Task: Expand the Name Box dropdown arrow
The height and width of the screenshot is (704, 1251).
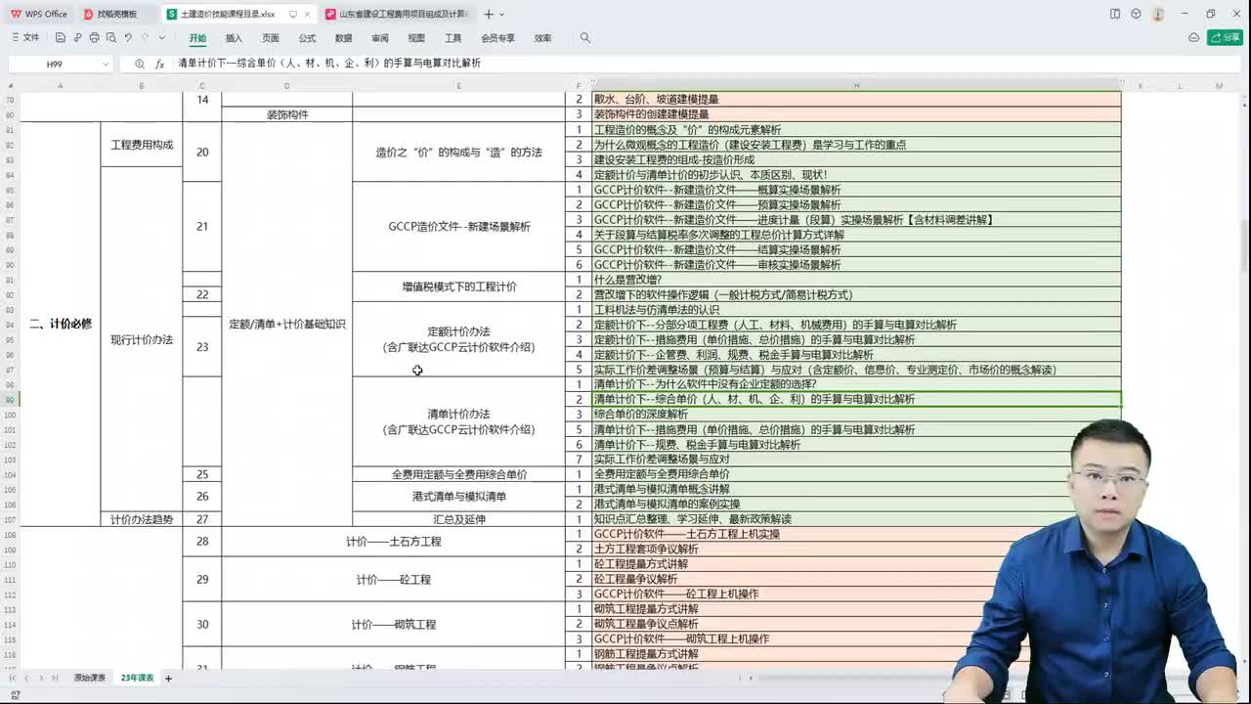Action: pos(106,64)
